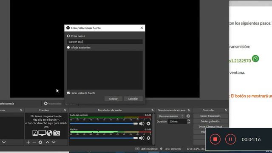Pop out the Mezclador de audio dock

point(153,110)
